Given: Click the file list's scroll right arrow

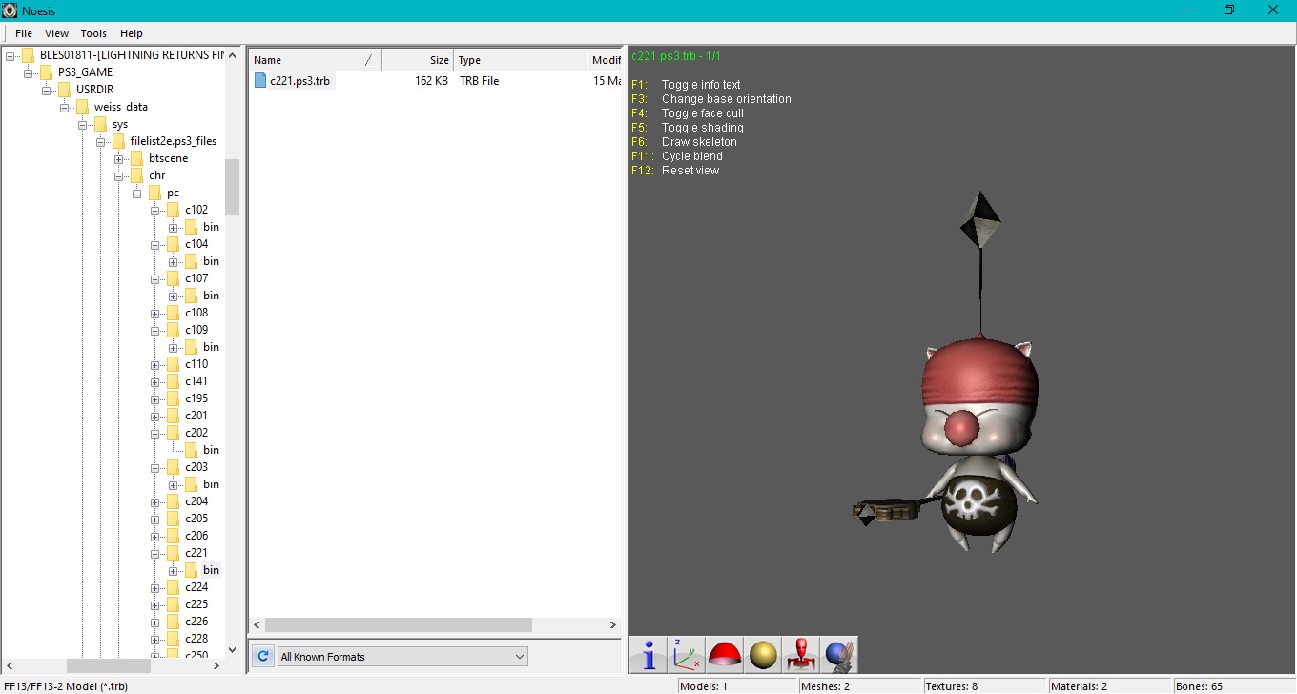Looking at the screenshot, I should pos(613,624).
